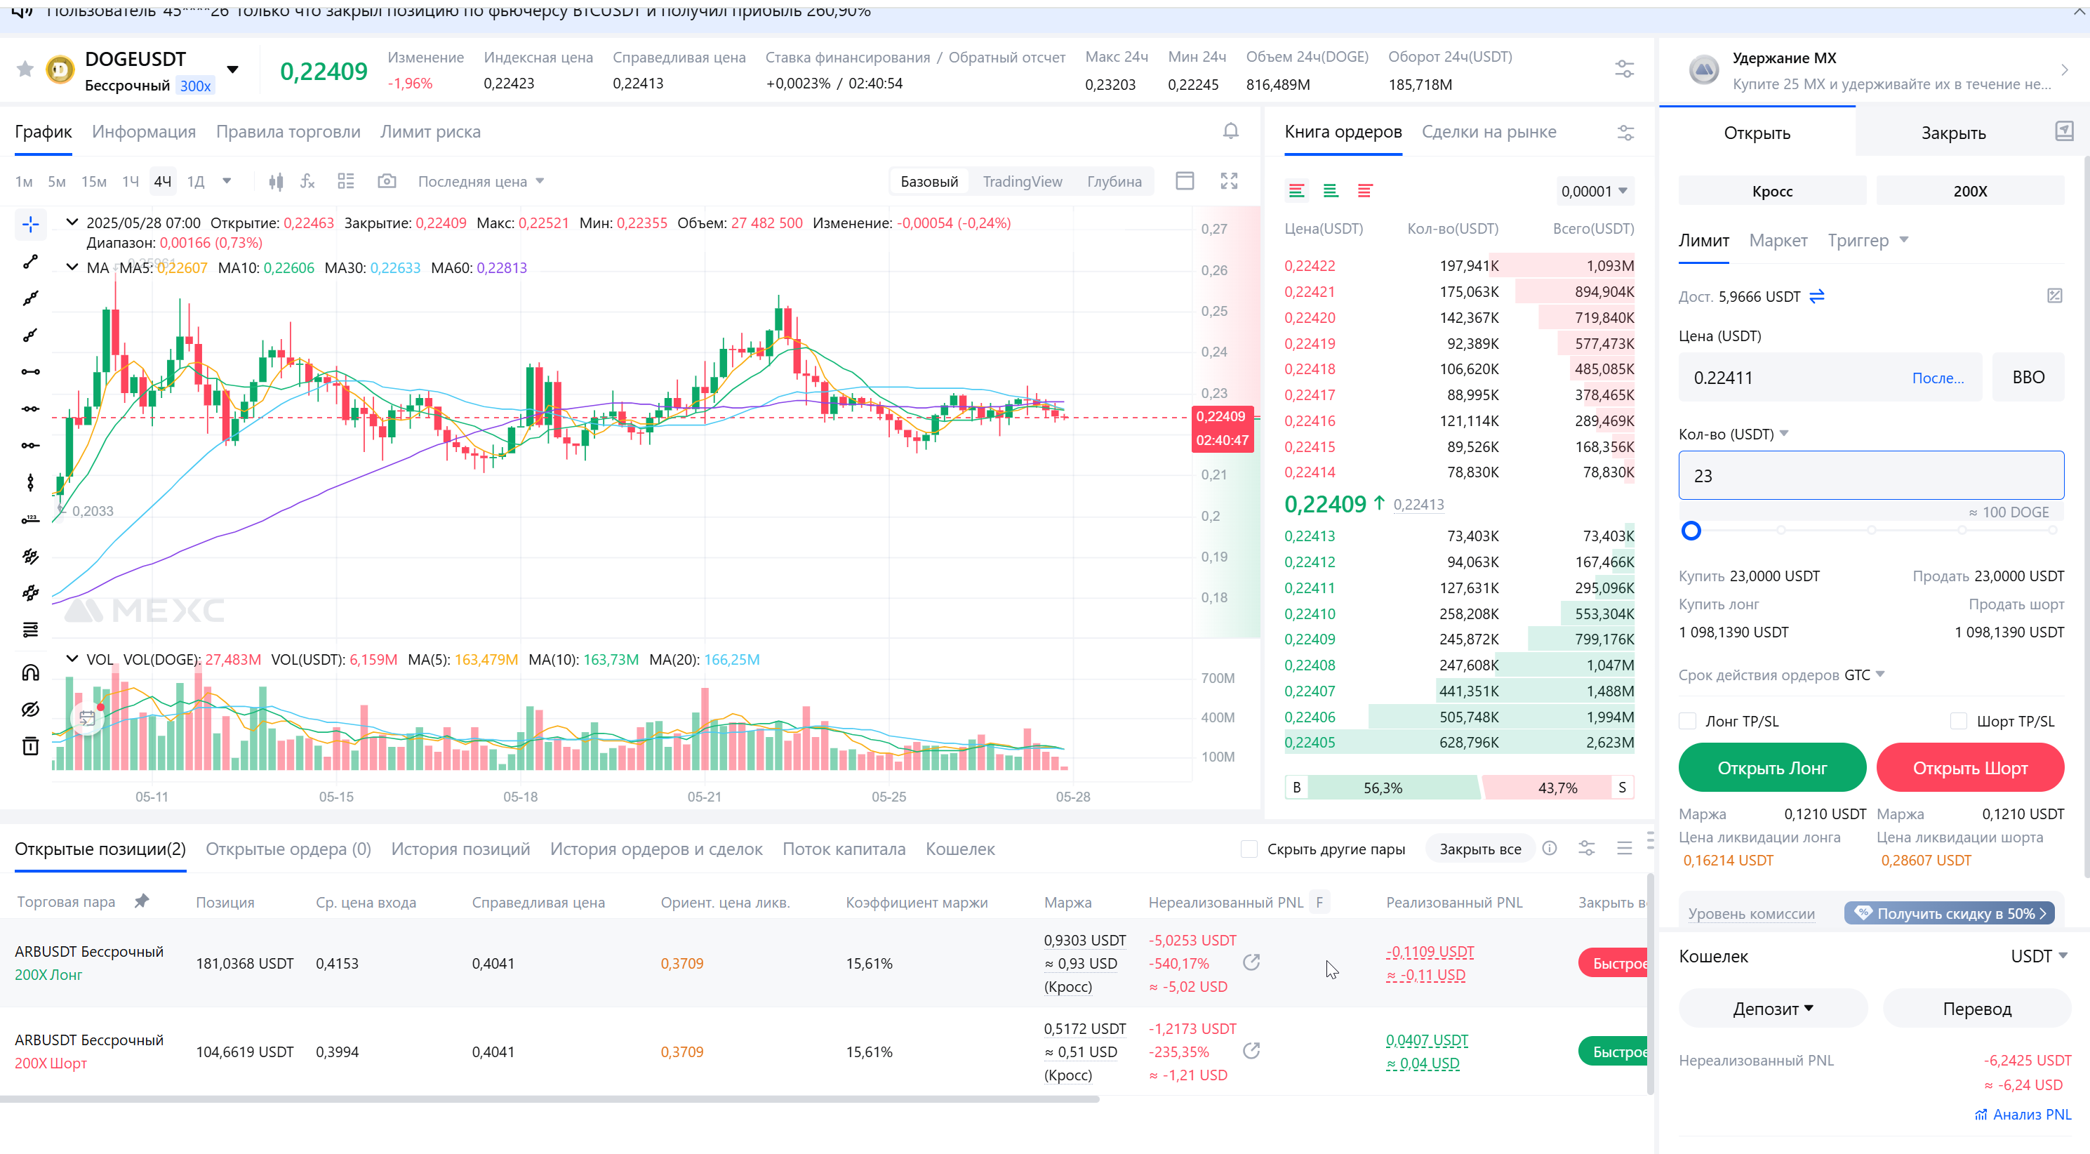The image size is (2090, 1154).
Task: Open DOGEUSDT pair selector dropdown
Action: coord(233,69)
